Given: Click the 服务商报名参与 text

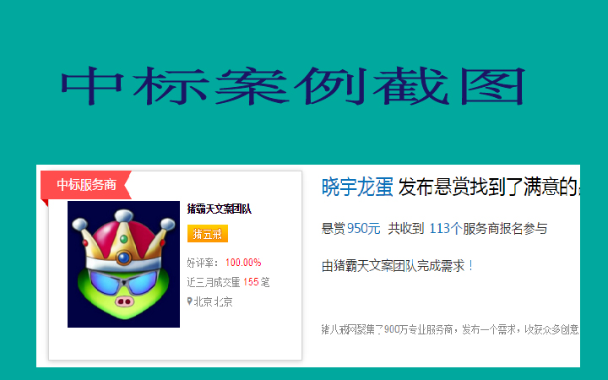Looking at the screenshot, I should pyautogui.click(x=505, y=228).
